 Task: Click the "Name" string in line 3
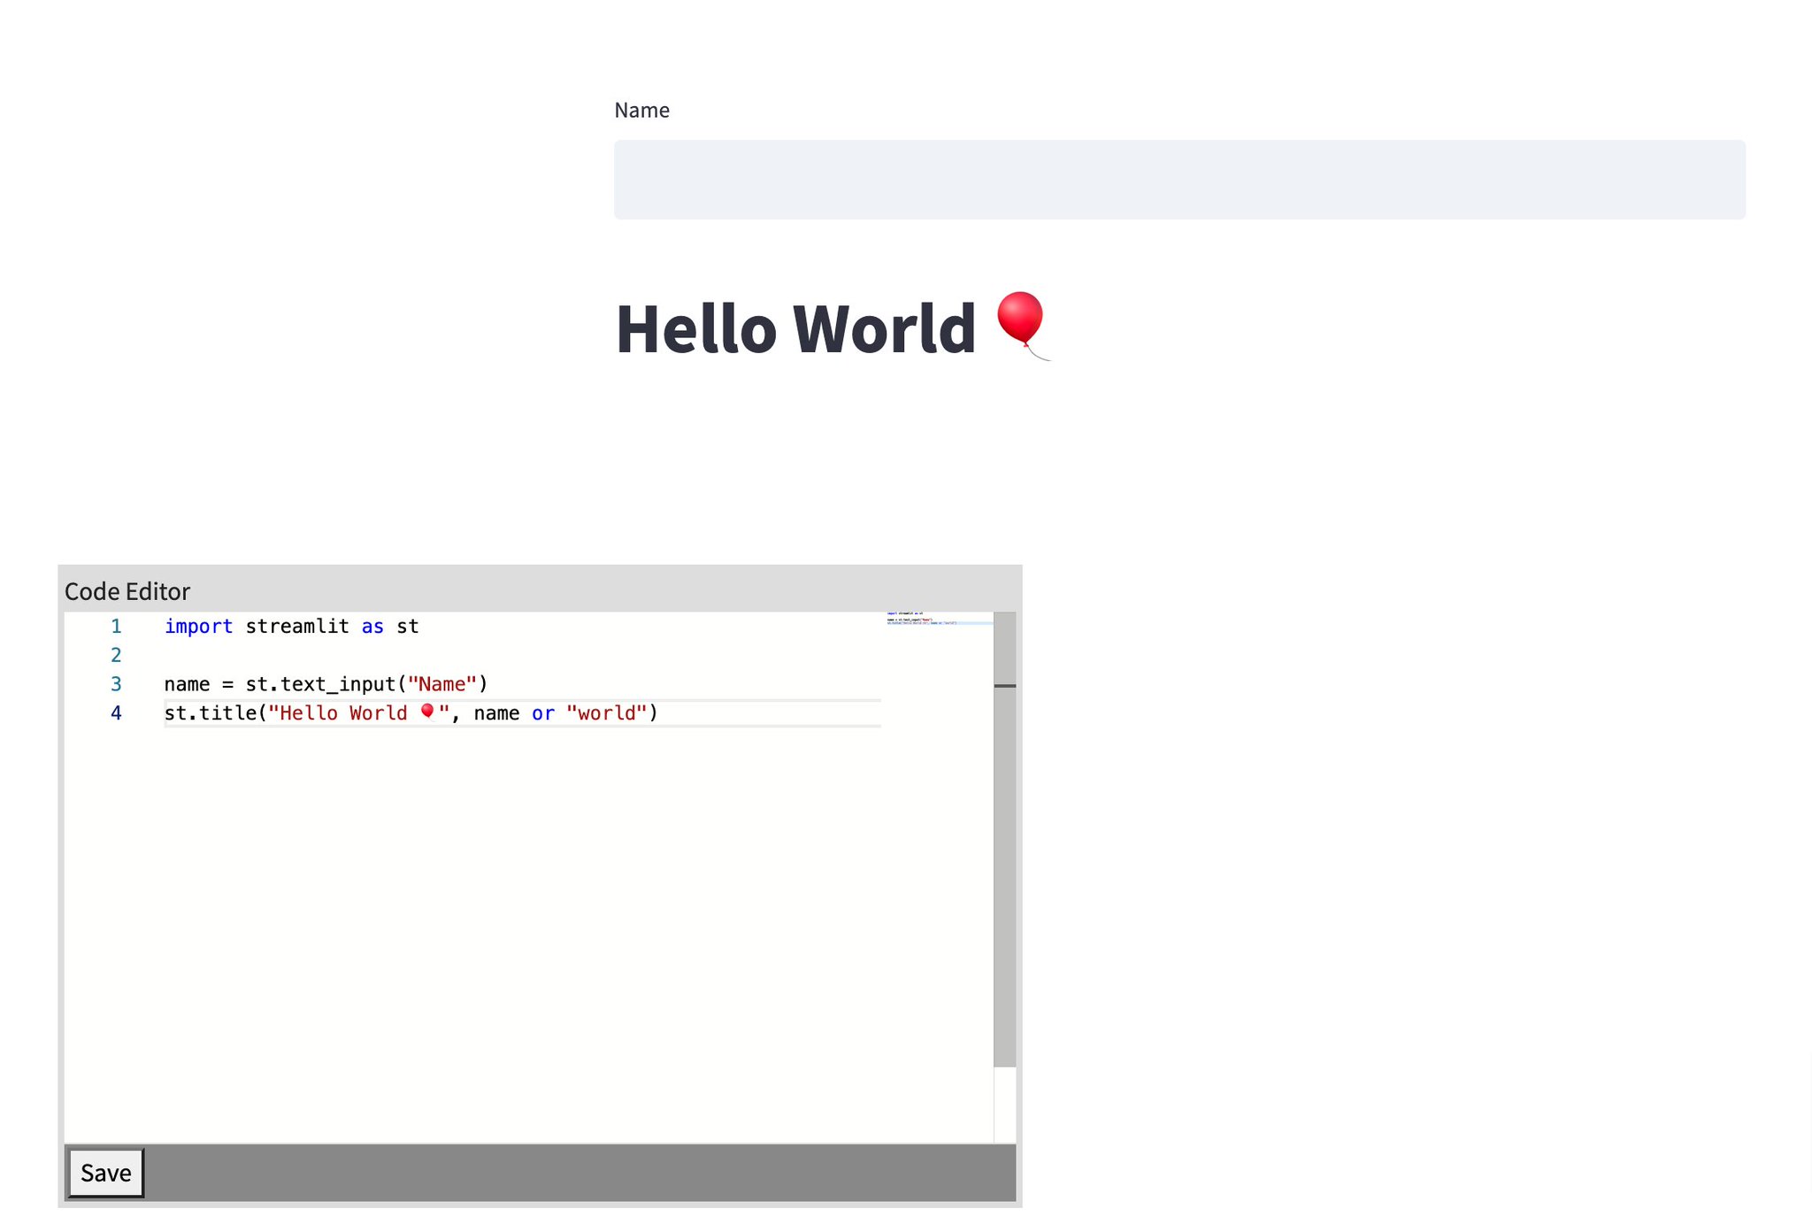point(441,684)
